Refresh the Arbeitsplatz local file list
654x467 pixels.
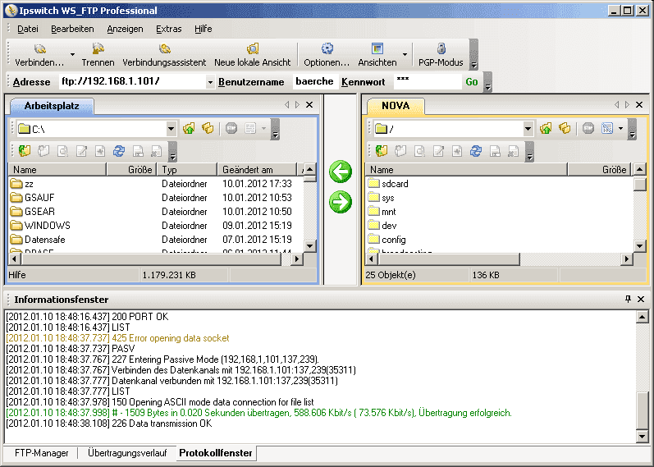(x=119, y=151)
